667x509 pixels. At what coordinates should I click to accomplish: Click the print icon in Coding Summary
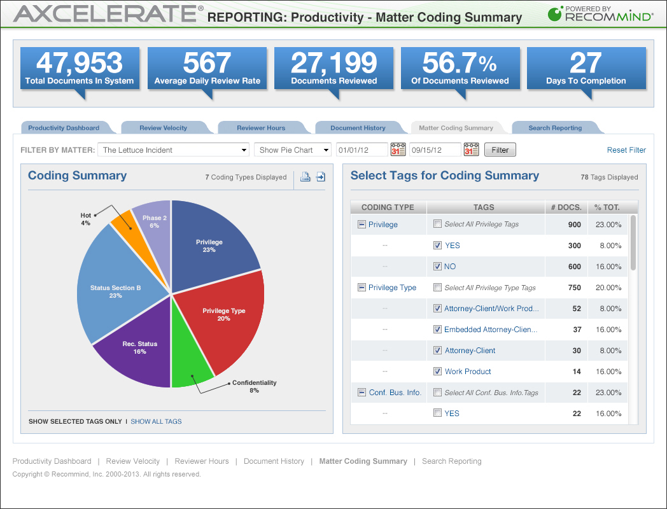[x=305, y=177]
